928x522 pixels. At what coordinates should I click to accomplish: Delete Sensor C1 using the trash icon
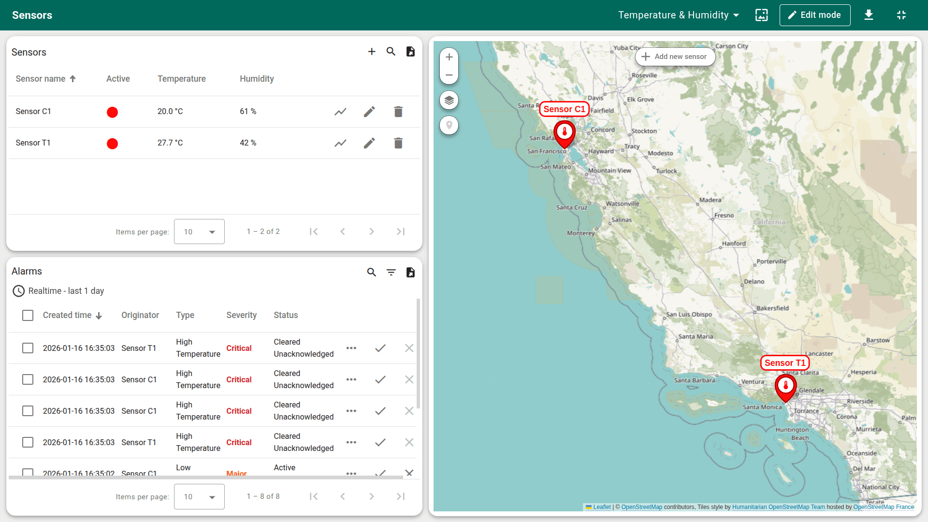click(x=398, y=112)
